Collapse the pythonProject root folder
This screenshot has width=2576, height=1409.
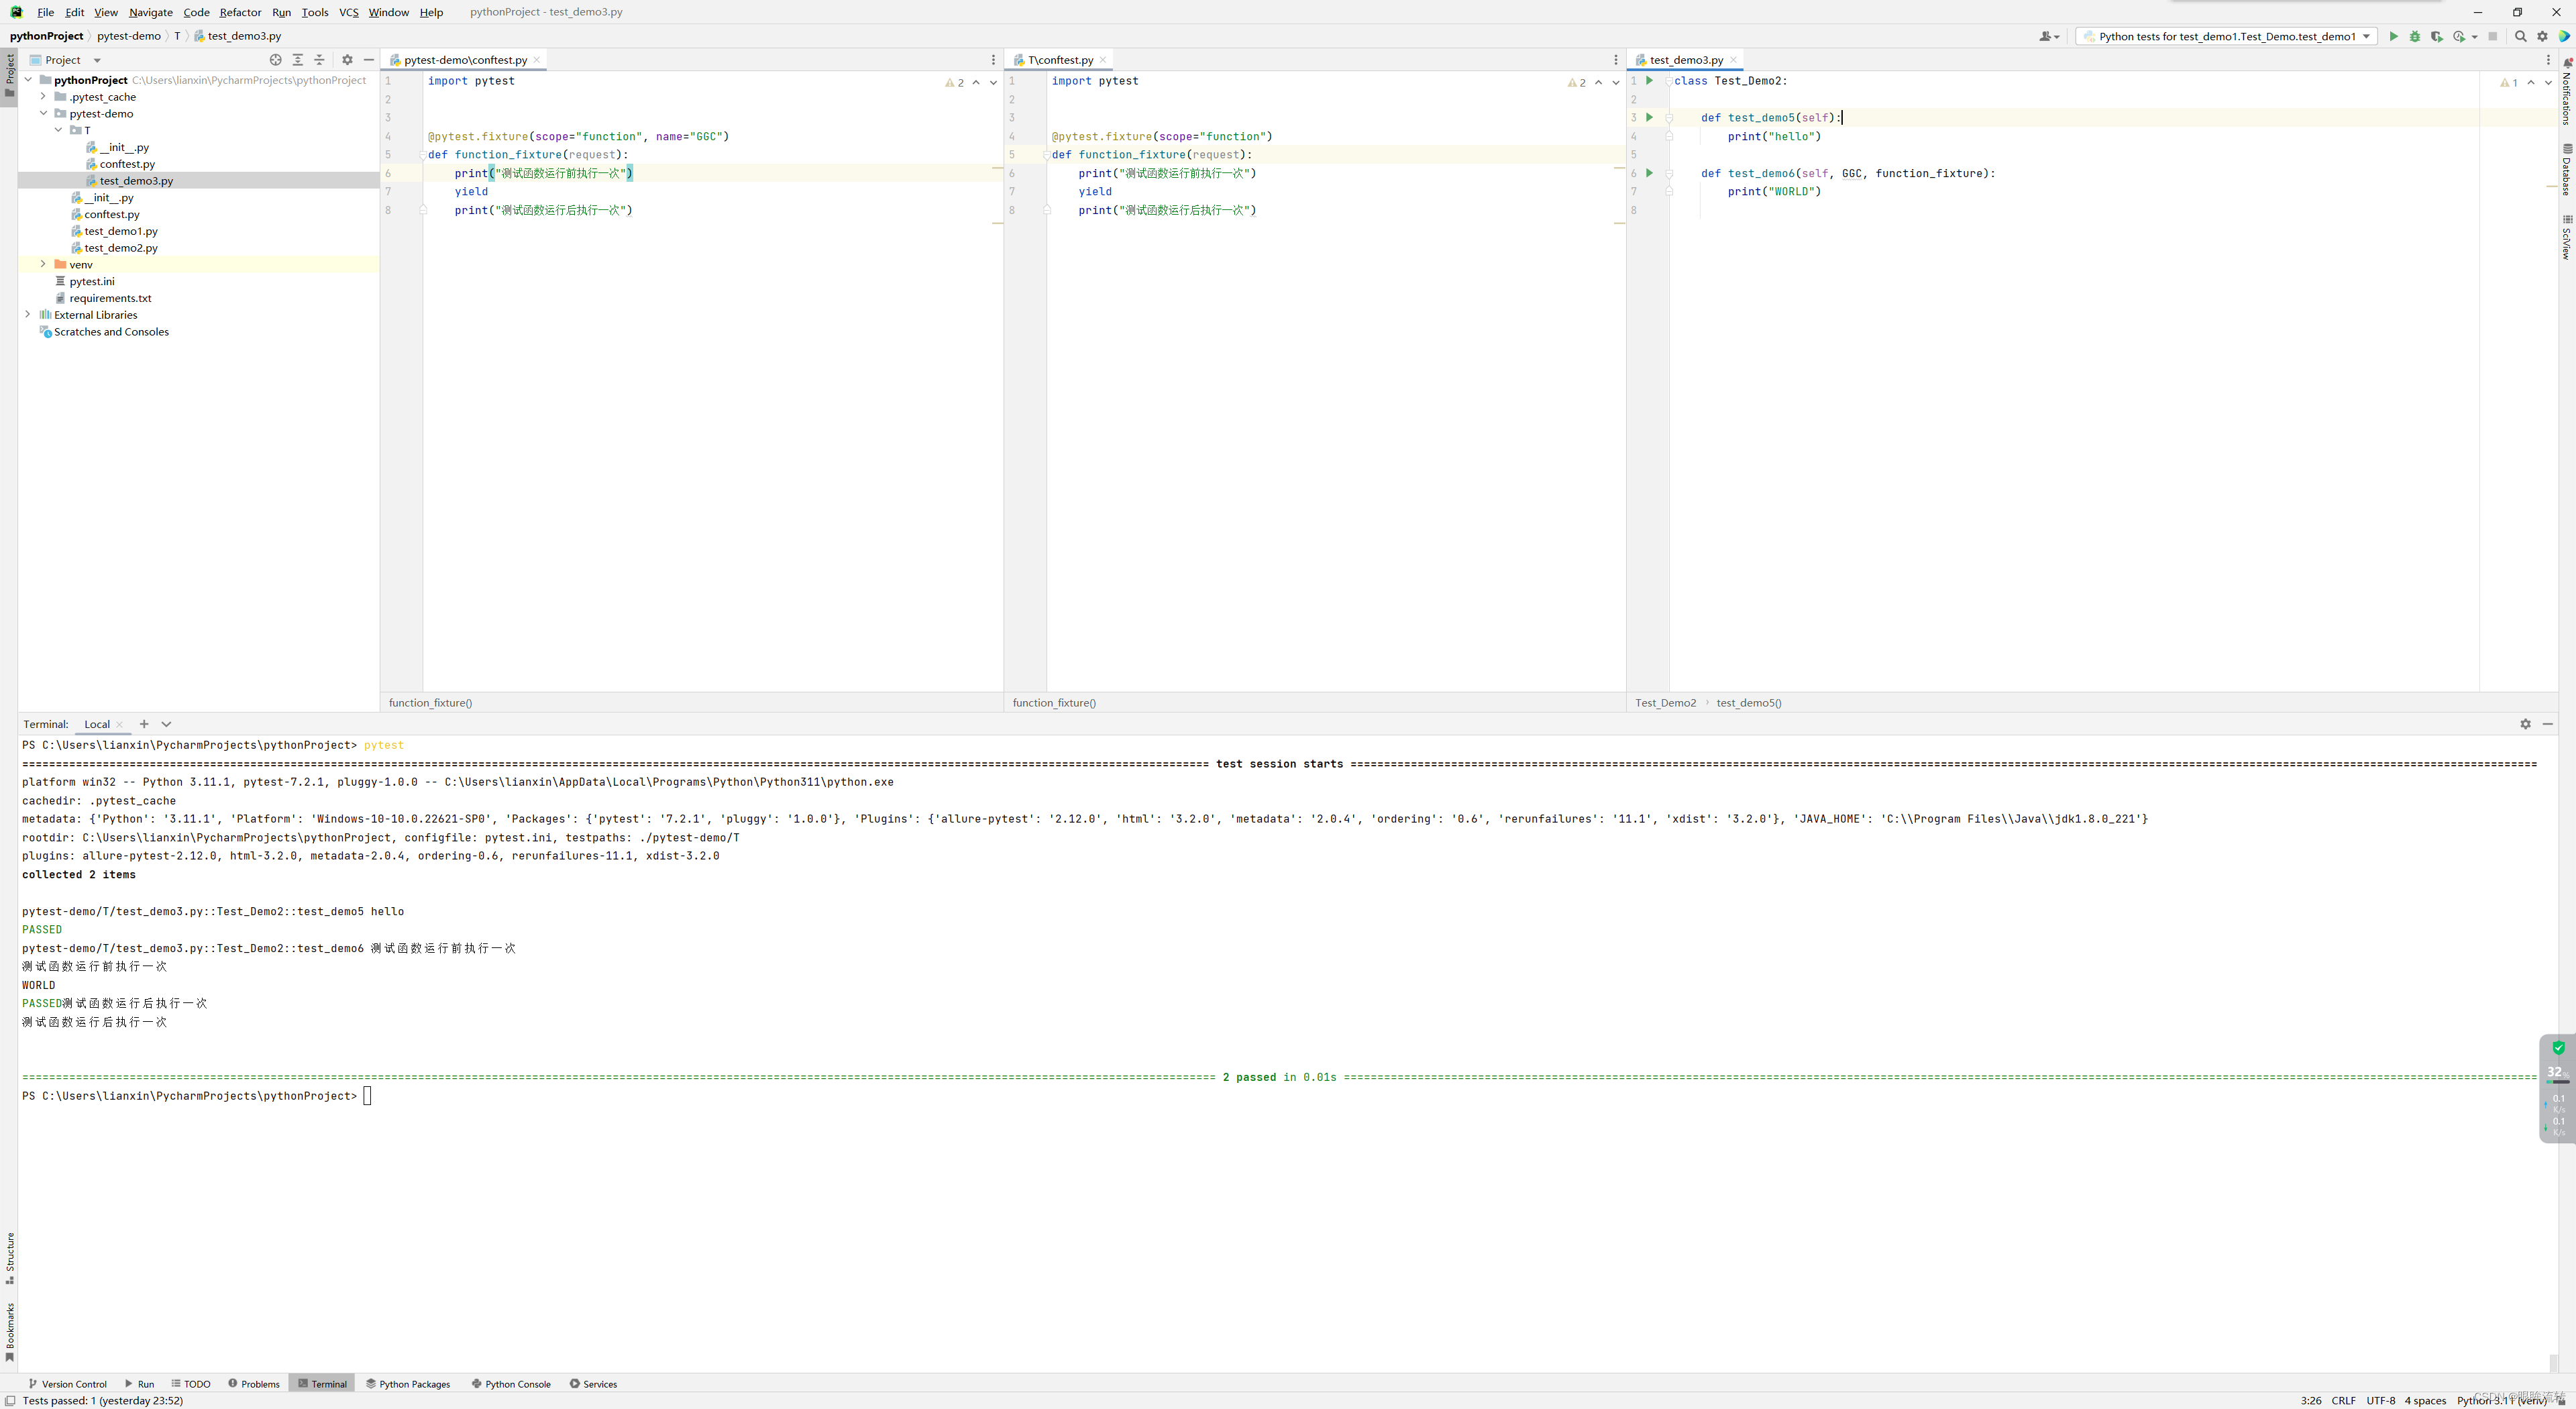pos(28,80)
